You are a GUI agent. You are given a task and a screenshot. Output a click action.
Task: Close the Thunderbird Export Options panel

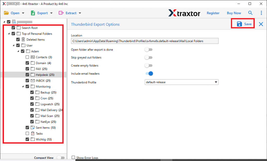coord(261,24)
